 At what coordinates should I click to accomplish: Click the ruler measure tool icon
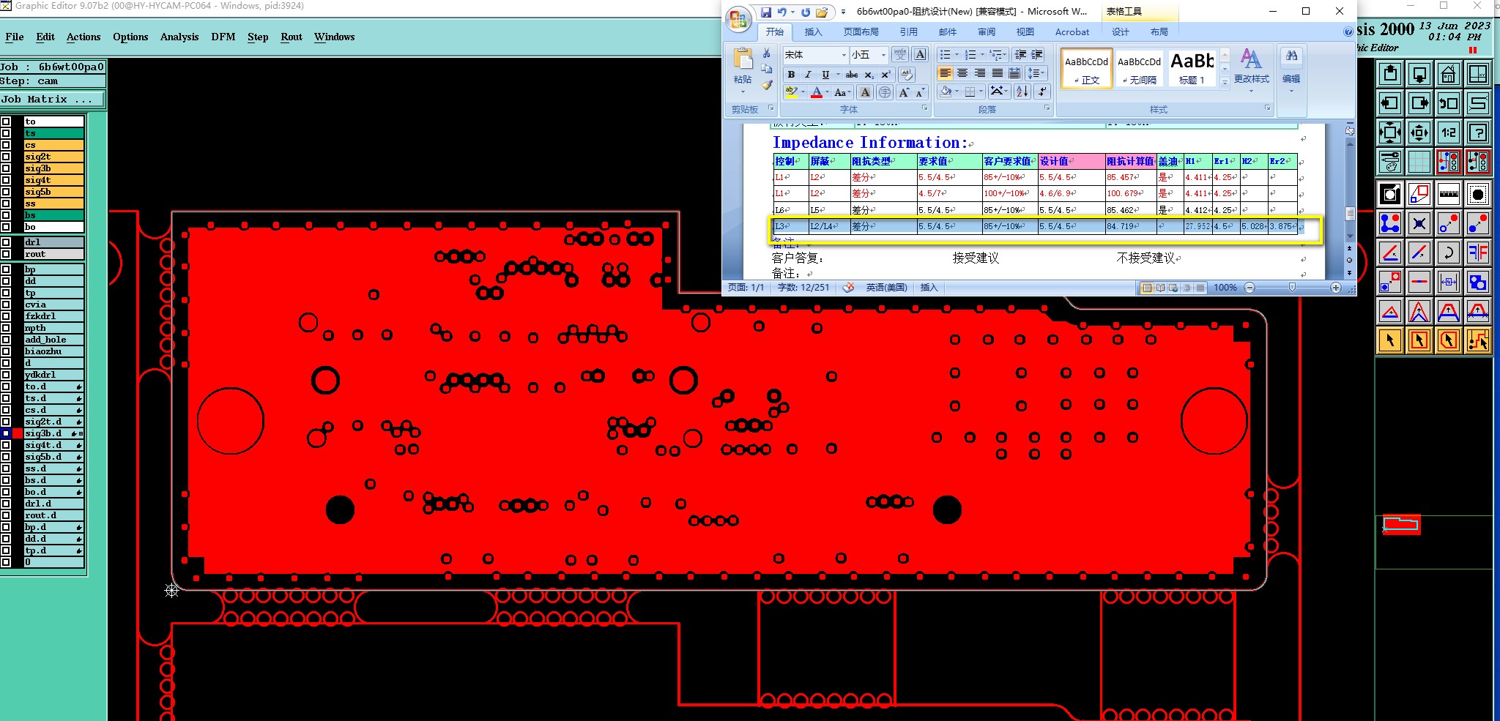(1449, 194)
